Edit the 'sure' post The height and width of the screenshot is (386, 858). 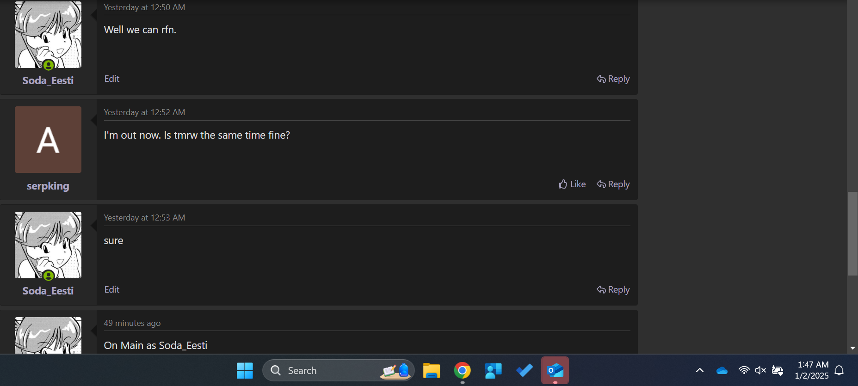pos(112,289)
